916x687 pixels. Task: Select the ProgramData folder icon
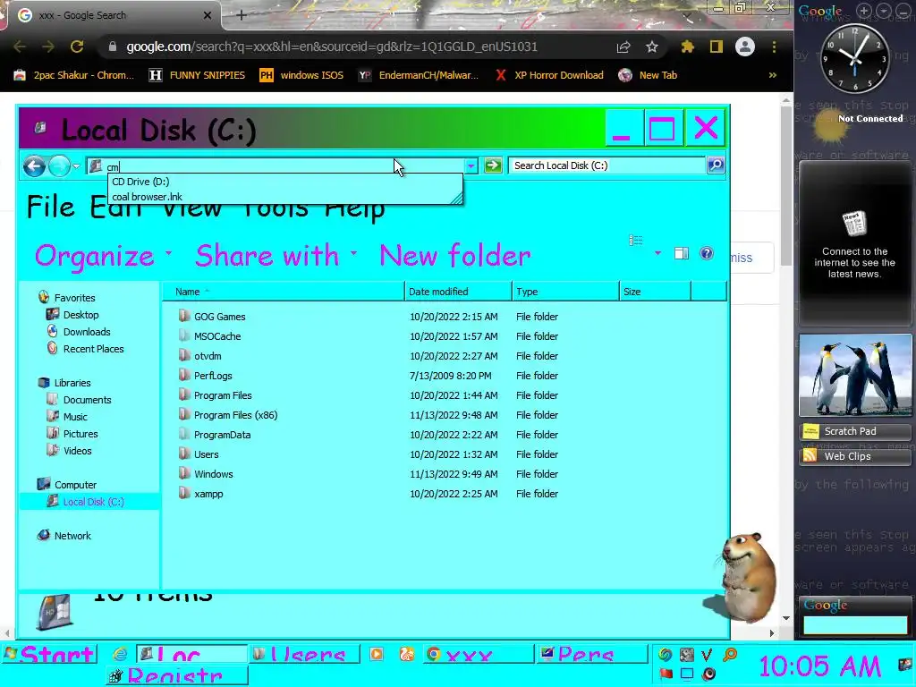pos(184,434)
